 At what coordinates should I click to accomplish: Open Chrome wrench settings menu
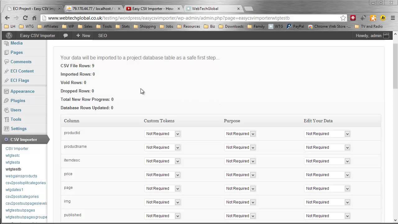click(392, 18)
